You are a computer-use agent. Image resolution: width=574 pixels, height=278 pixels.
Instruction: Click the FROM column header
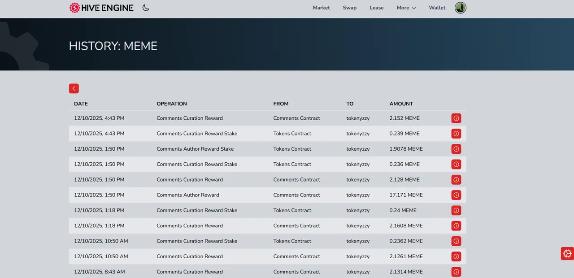(281, 104)
